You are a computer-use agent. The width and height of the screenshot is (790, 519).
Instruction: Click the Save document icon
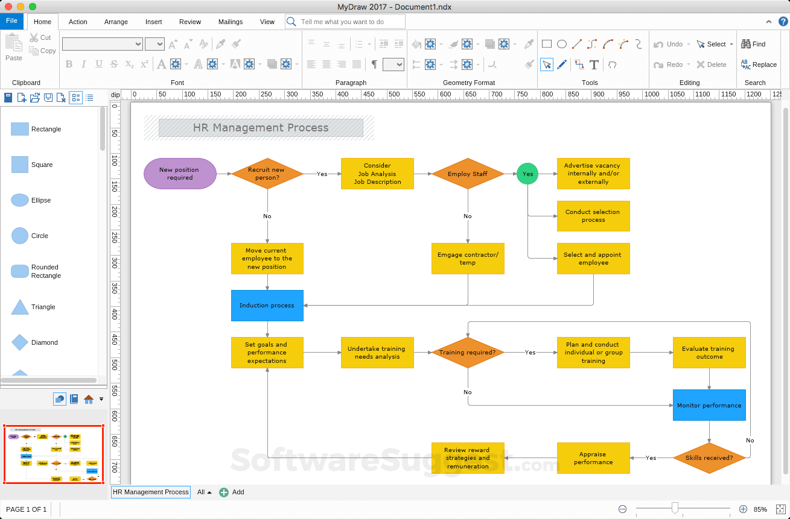coord(48,97)
